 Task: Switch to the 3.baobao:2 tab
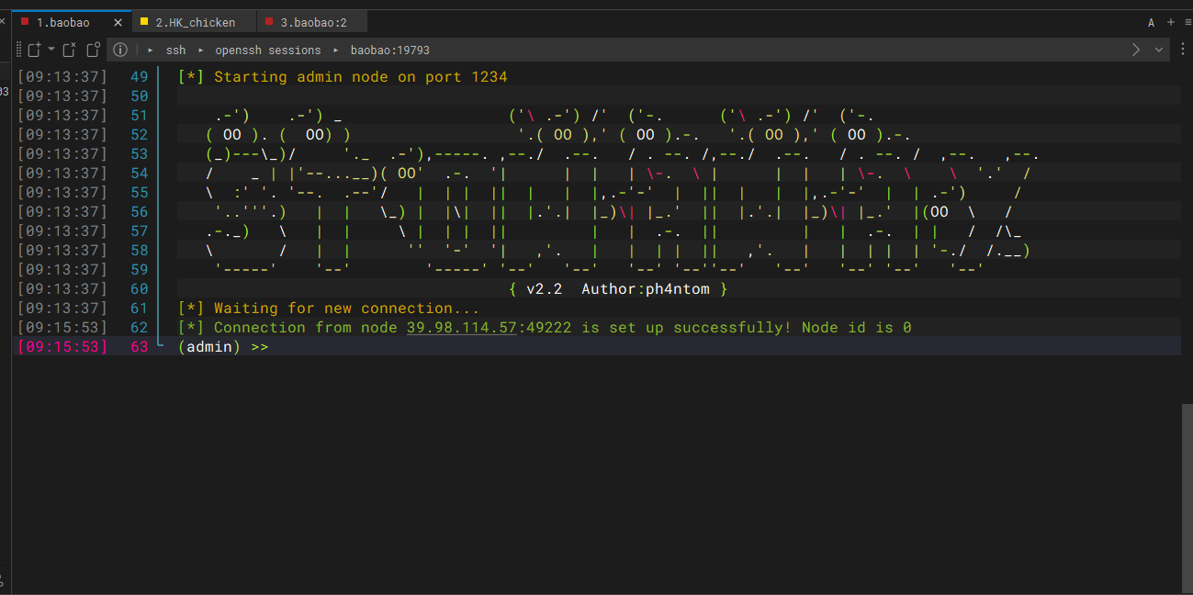coord(312,22)
